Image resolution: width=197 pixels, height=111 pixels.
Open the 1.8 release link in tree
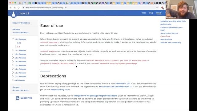[x=18, y=47]
